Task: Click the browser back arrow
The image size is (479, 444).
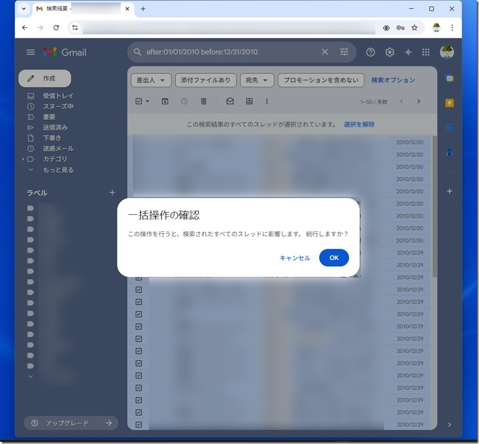Action: pyautogui.click(x=25, y=28)
